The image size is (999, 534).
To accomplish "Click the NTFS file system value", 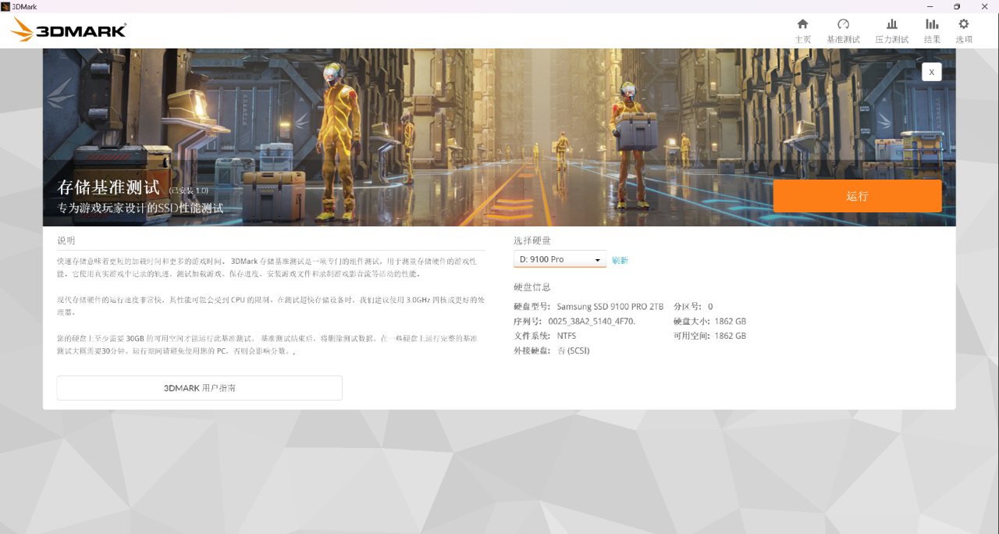I will (568, 336).
